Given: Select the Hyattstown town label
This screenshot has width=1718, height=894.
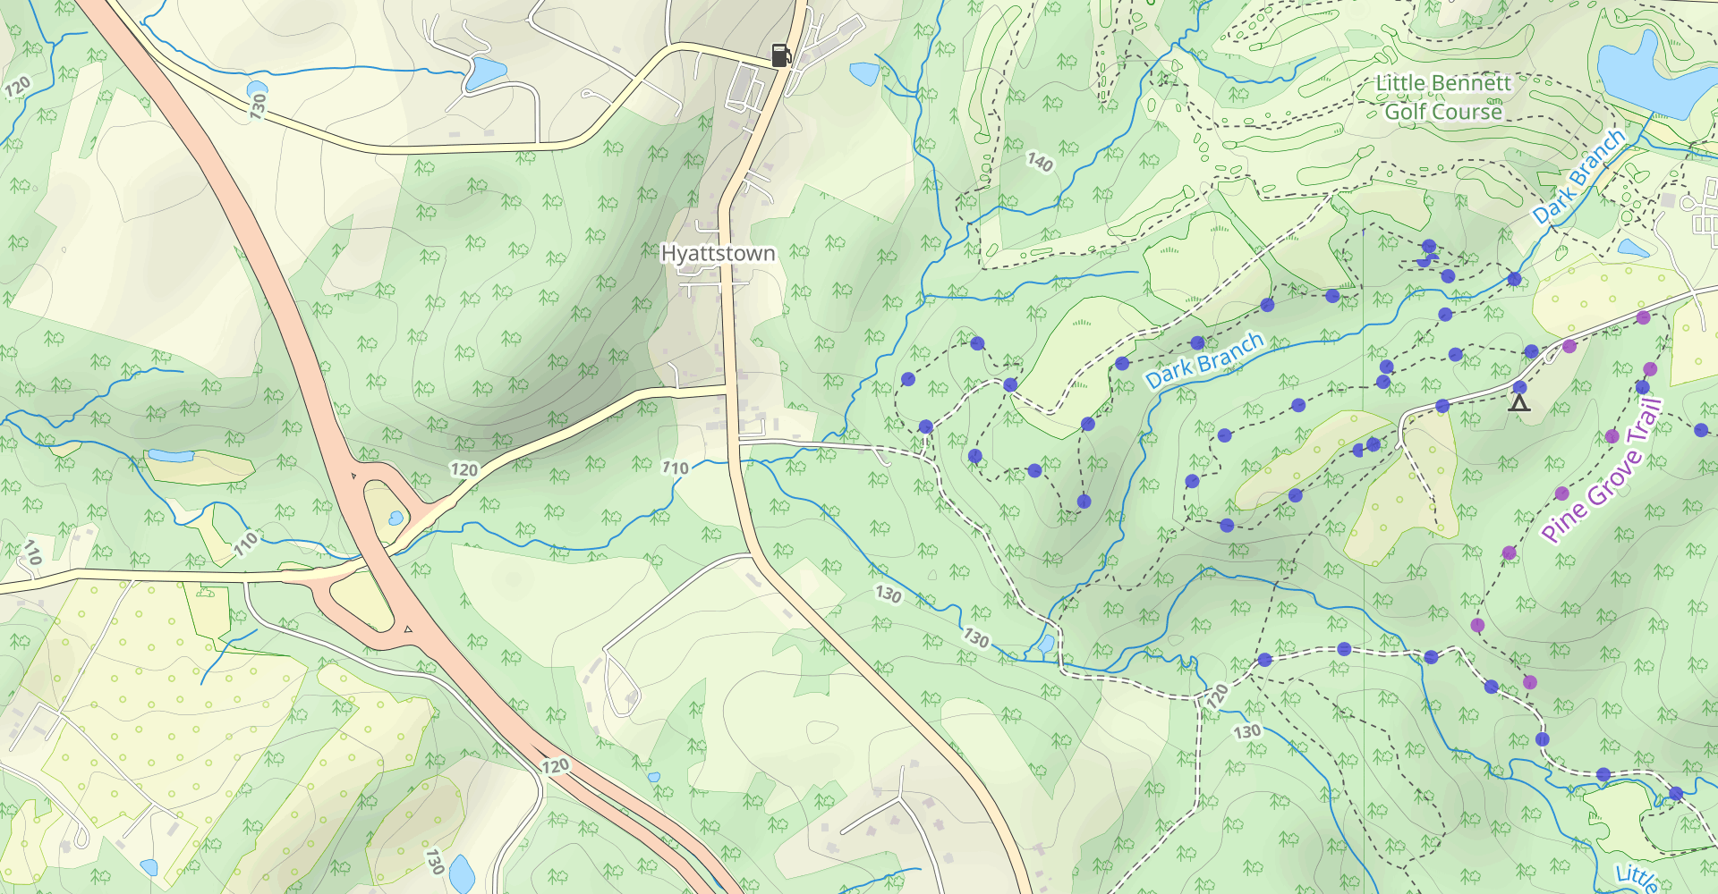Looking at the screenshot, I should (718, 254).
